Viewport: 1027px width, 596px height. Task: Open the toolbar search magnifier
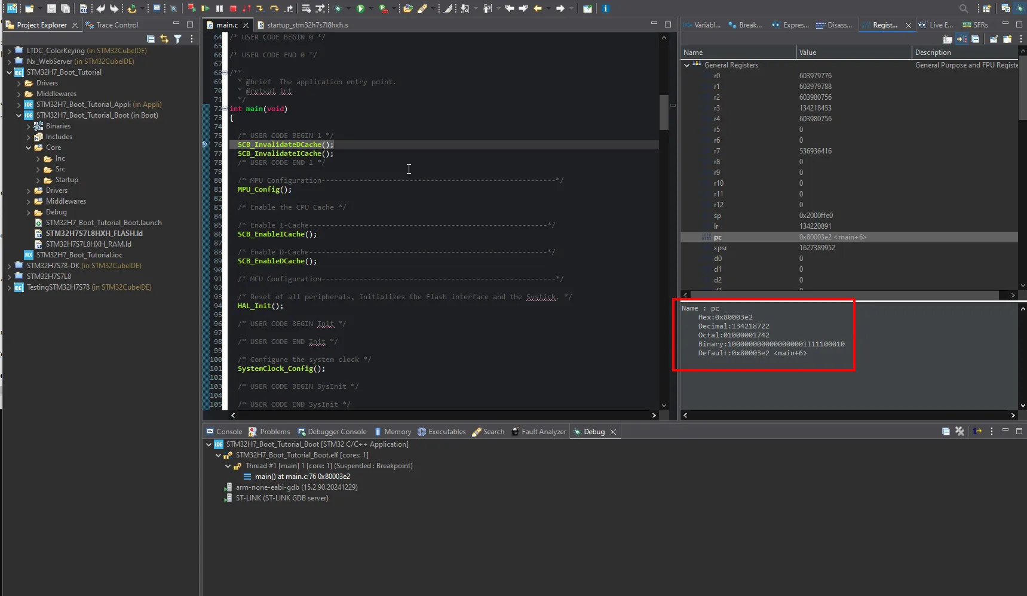point(964,8)
